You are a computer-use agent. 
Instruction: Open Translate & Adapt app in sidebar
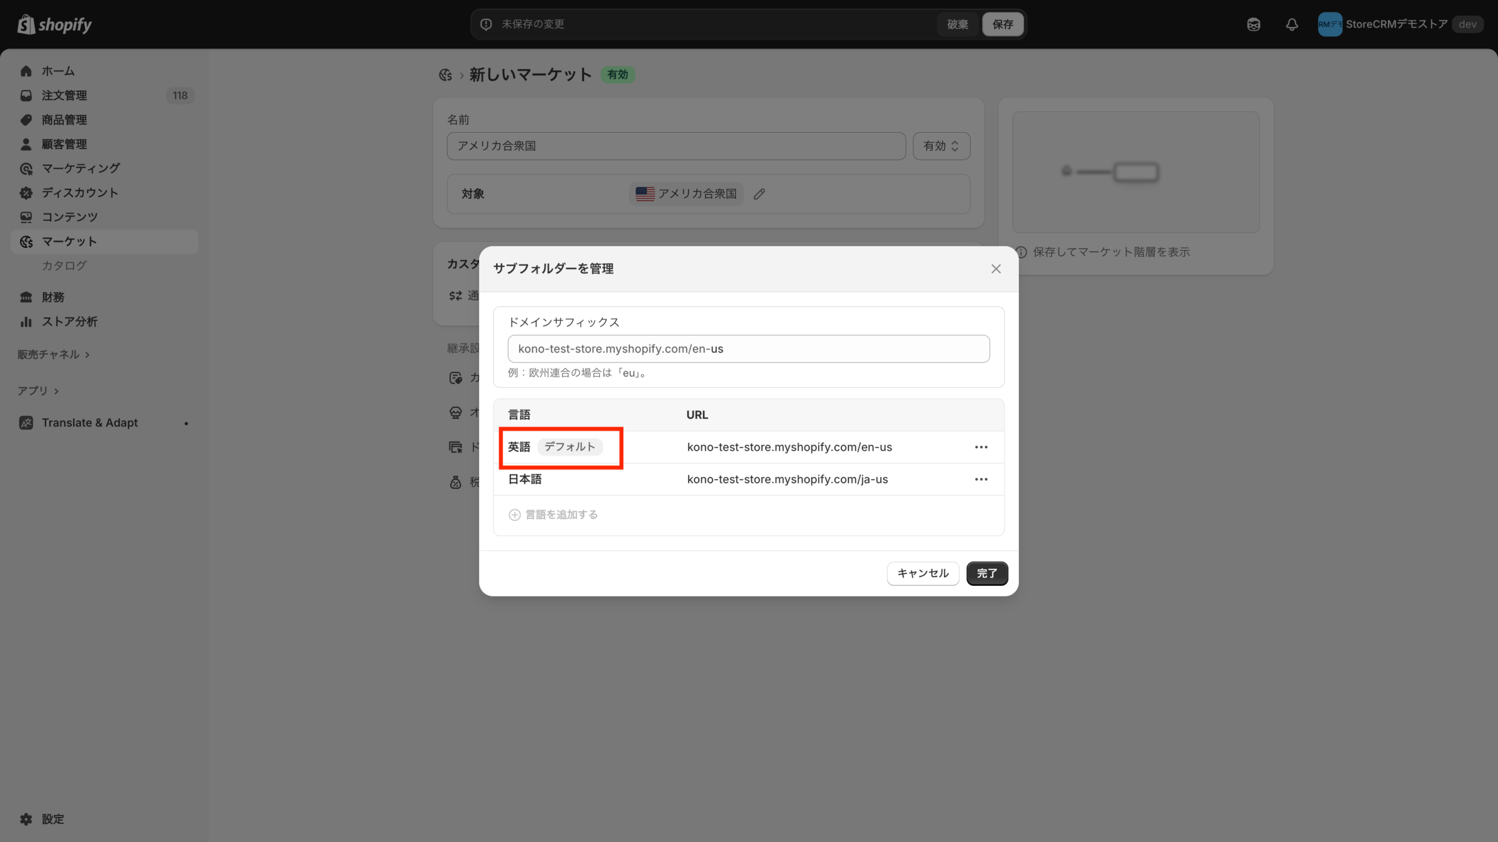tap(90, 423)
